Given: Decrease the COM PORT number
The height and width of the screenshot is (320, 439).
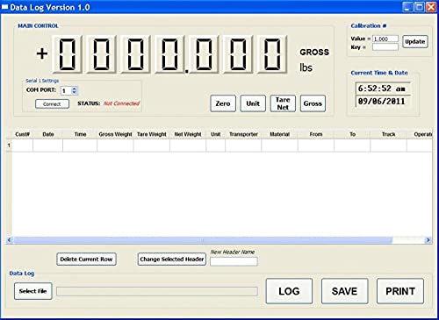Looking at the screenshot, I should (x=75, y=93).
